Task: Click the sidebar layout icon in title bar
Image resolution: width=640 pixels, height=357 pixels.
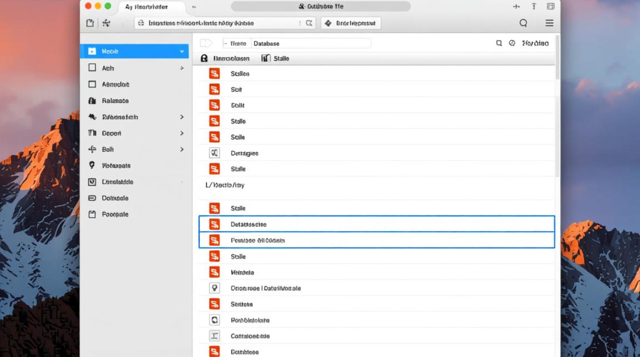Action: click(x=550, y=6)
